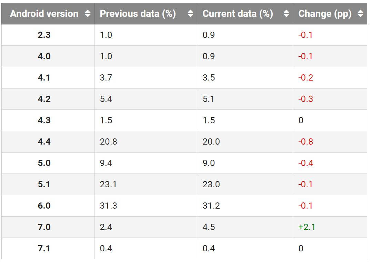Click the Current data sort arrows
This screenshot has width=370, height=262.
click(286, 14)
